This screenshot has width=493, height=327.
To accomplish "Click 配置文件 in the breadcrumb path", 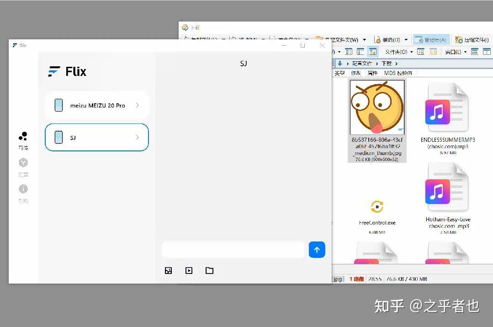I will coord(362,64).
